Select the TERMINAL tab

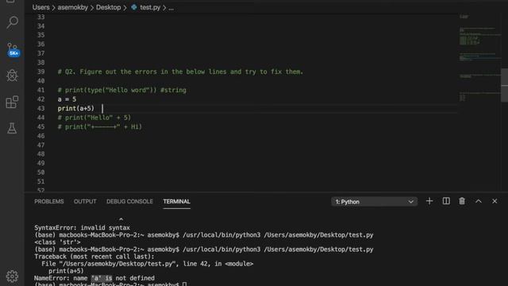(x=176, y=202)
